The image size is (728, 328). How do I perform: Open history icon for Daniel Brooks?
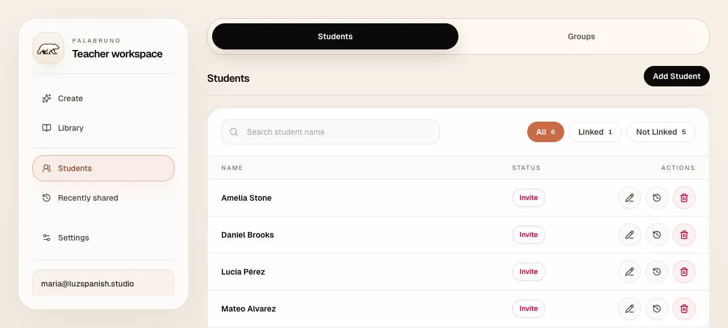pos(657,235)
